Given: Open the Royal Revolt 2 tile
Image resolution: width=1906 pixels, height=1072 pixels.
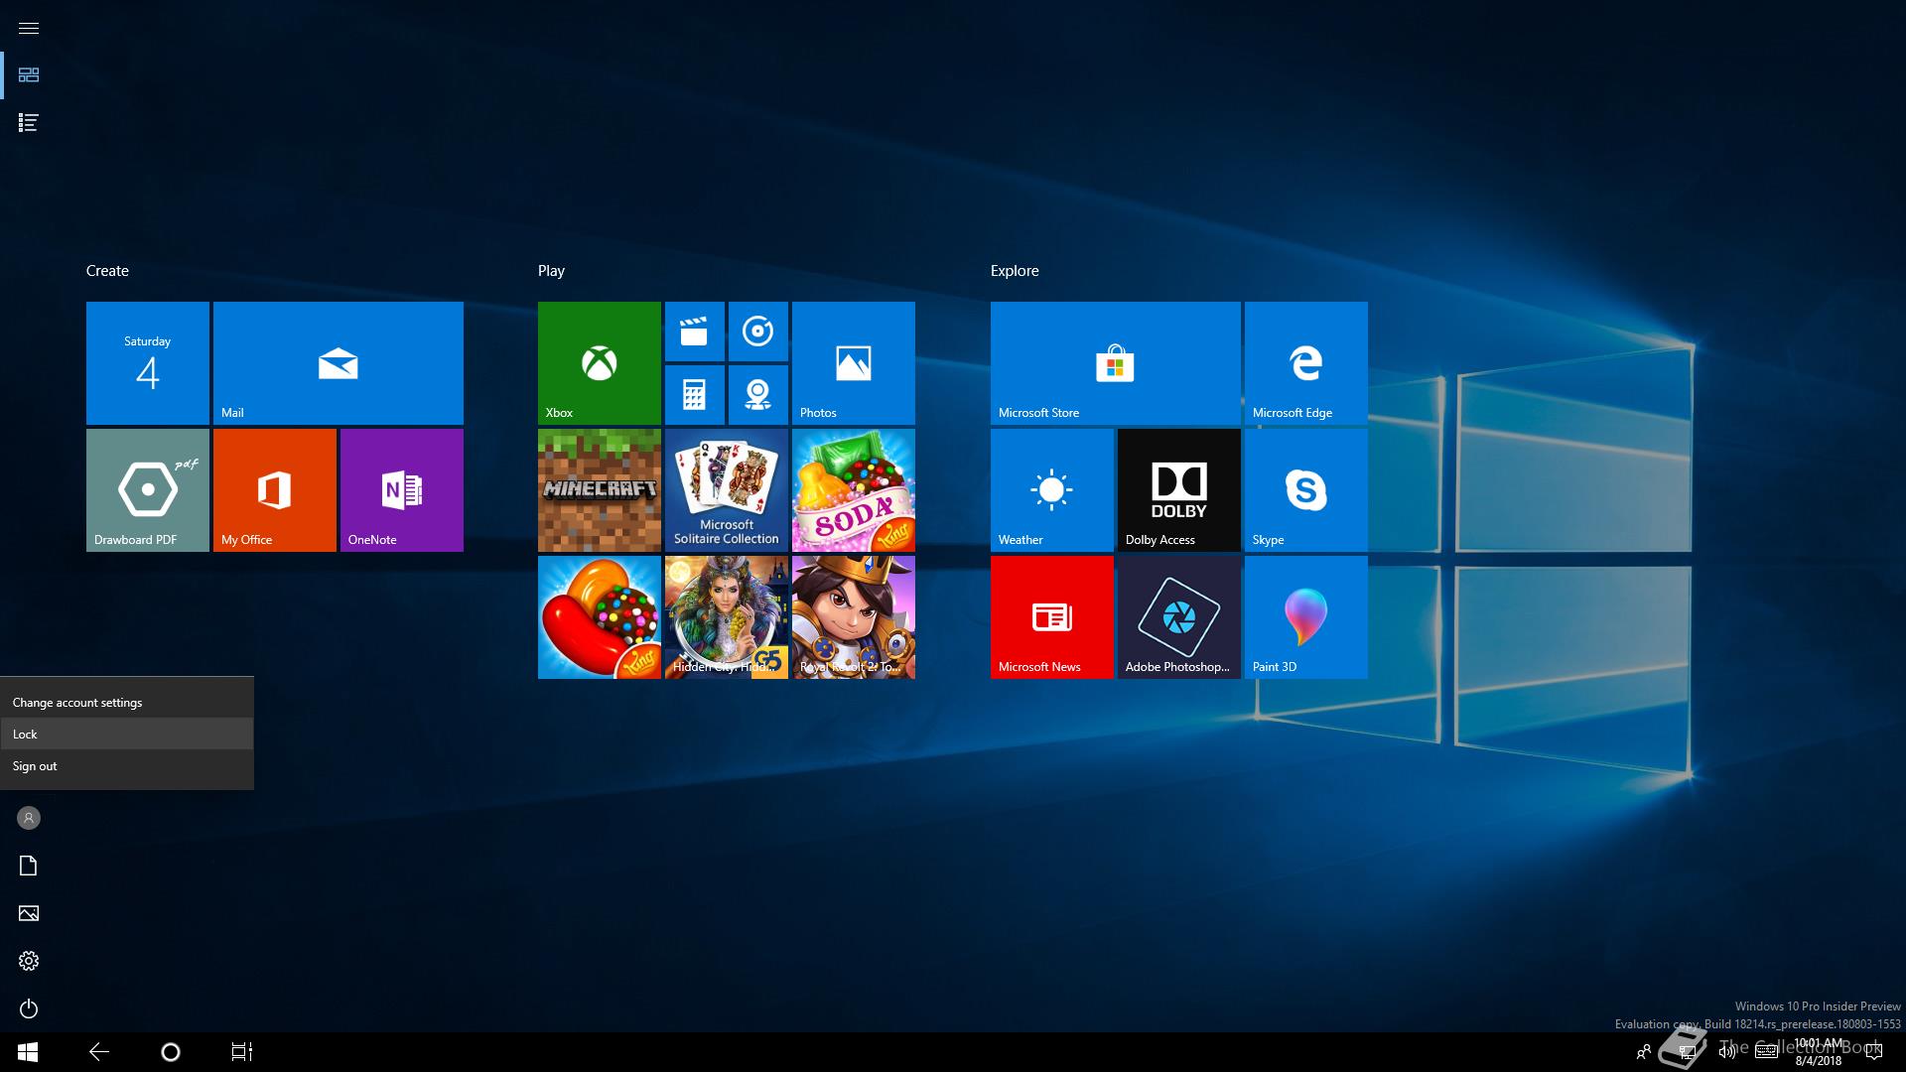Looking at the screenshot, I should [854, 617].
